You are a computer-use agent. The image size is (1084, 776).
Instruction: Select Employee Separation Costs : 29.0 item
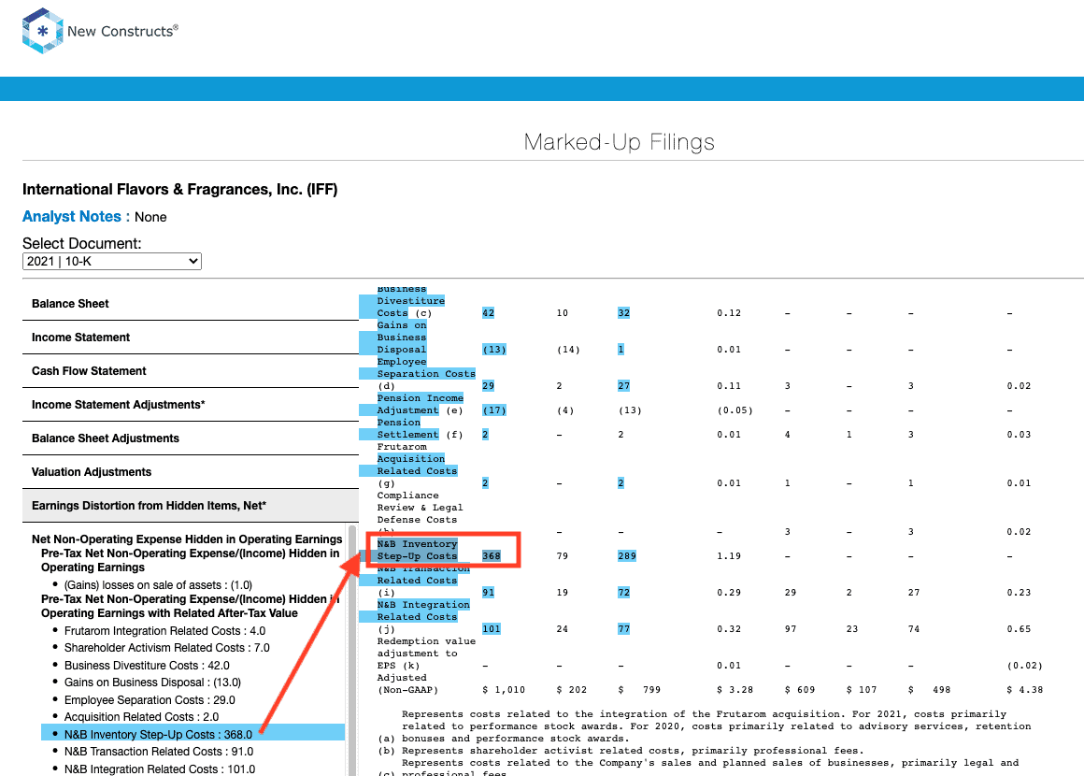coord(150,700)
